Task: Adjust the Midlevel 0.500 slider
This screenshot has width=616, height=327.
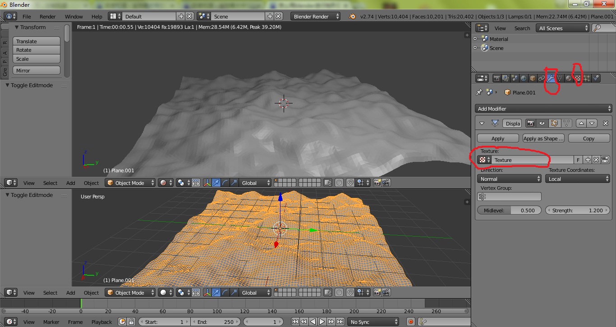Action: coord(510,211)
